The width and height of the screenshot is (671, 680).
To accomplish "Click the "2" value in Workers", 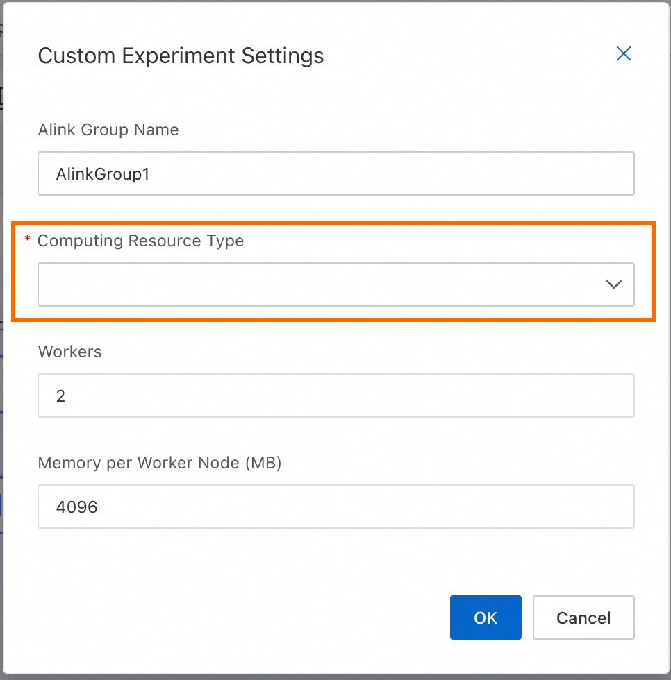I will click(x=60, y=396).
